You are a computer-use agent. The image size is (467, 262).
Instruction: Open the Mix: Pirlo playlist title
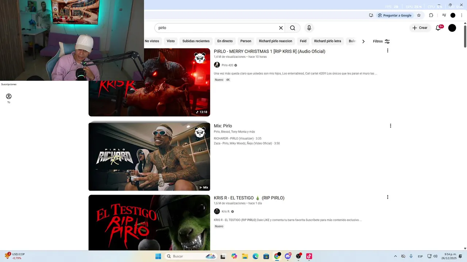223,126
